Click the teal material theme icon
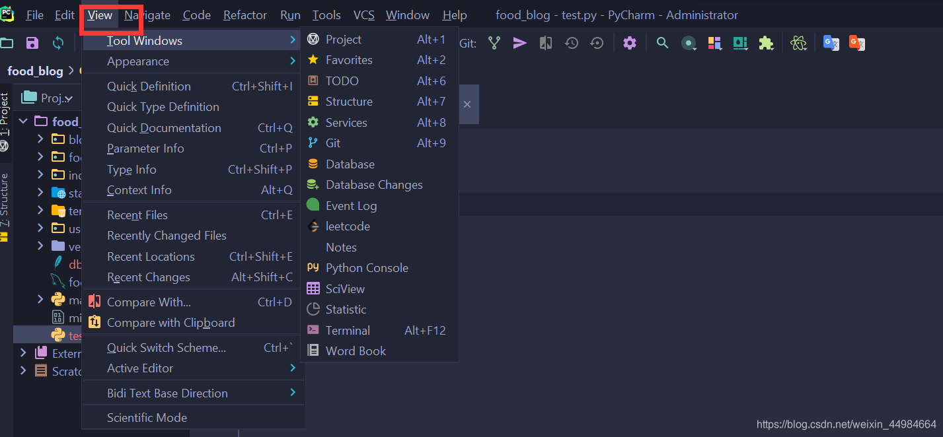Viewport: 943px width, 437px height. pyautogui.click(x=740, y=43)
